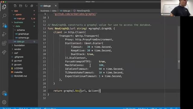Click on 'IdleConnTimeout:' in code
Screen dimensions: 193x109
tap(77, 69)
